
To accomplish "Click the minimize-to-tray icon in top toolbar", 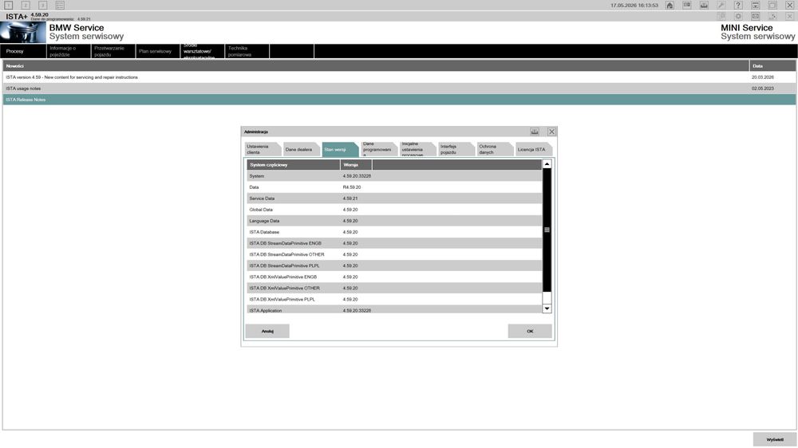I will click(x=755, y=5).
